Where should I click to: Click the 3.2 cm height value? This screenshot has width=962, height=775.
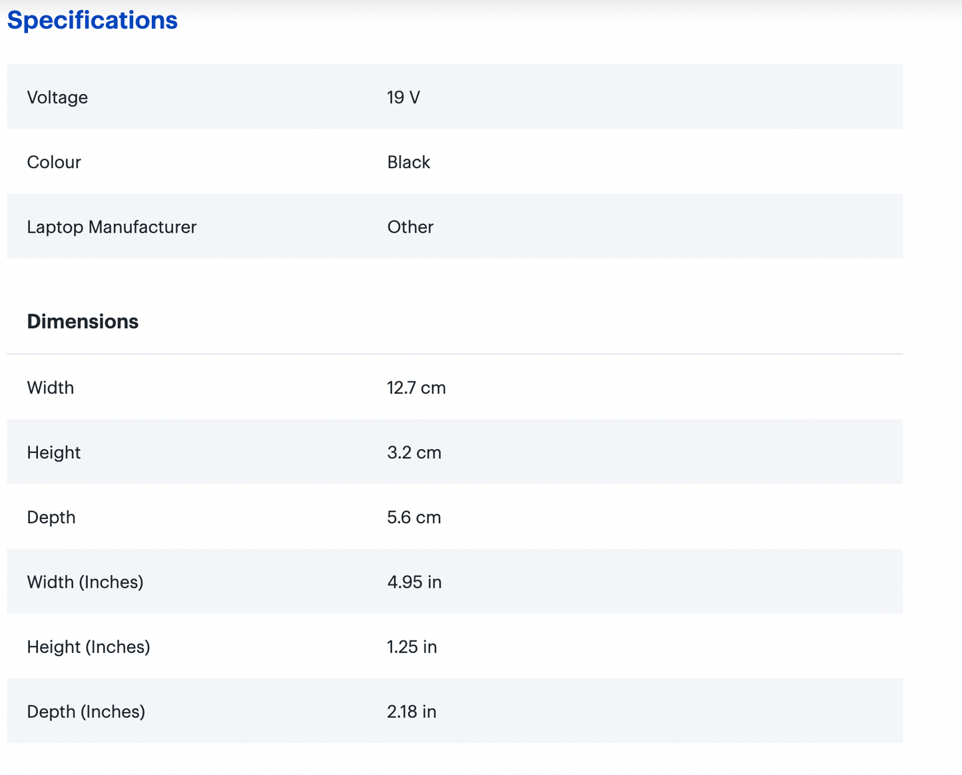coord(413,452)
